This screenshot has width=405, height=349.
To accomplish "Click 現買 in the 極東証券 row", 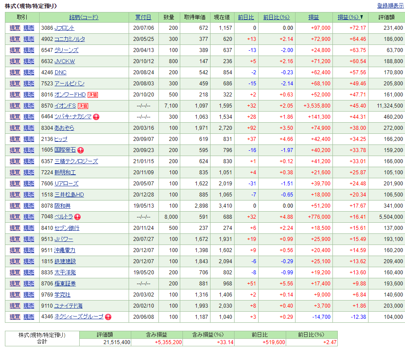I will [x=15, y=283].
